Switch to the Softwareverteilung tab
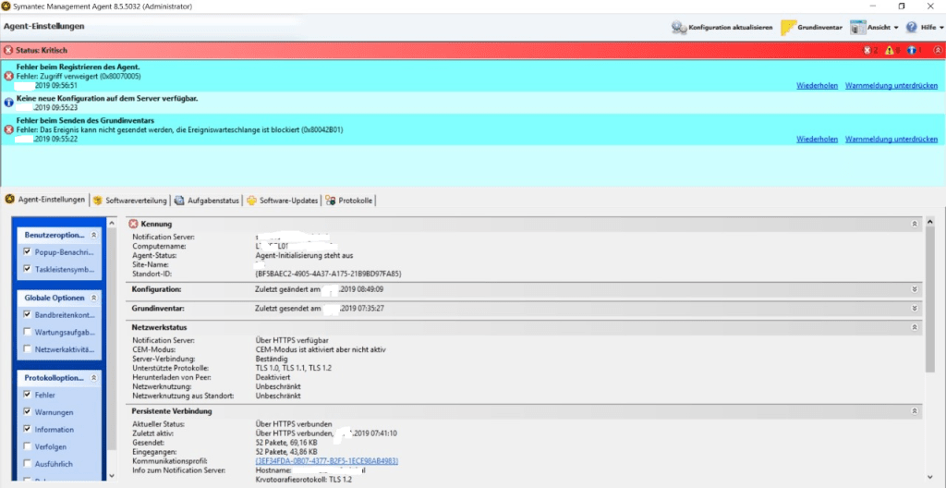Viewport: 946px width, 488px height. click(x=129, y=201)
